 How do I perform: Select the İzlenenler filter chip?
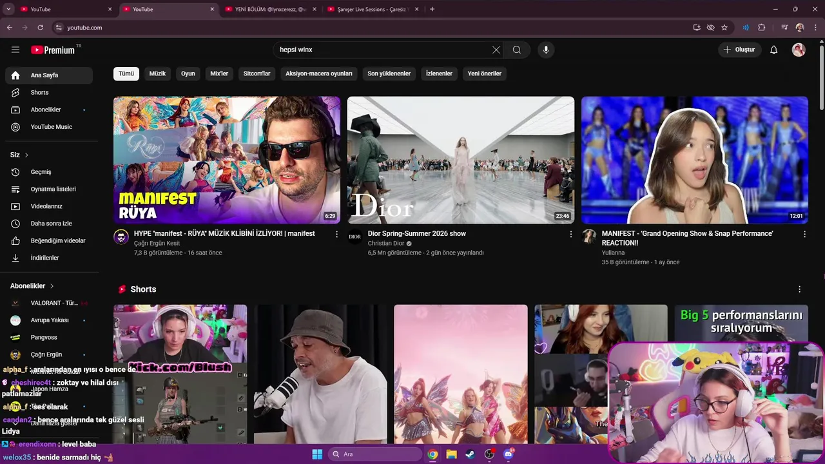[439, 73]
